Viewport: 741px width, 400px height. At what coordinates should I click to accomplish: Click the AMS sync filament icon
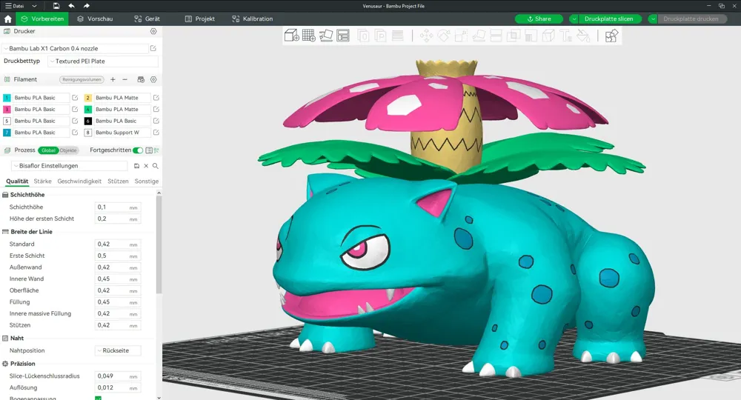[x=140, y=79]
